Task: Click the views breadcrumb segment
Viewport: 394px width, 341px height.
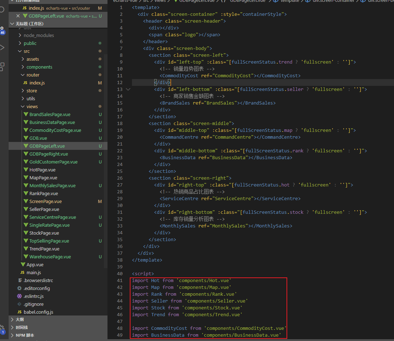Action: pos(160,1)
